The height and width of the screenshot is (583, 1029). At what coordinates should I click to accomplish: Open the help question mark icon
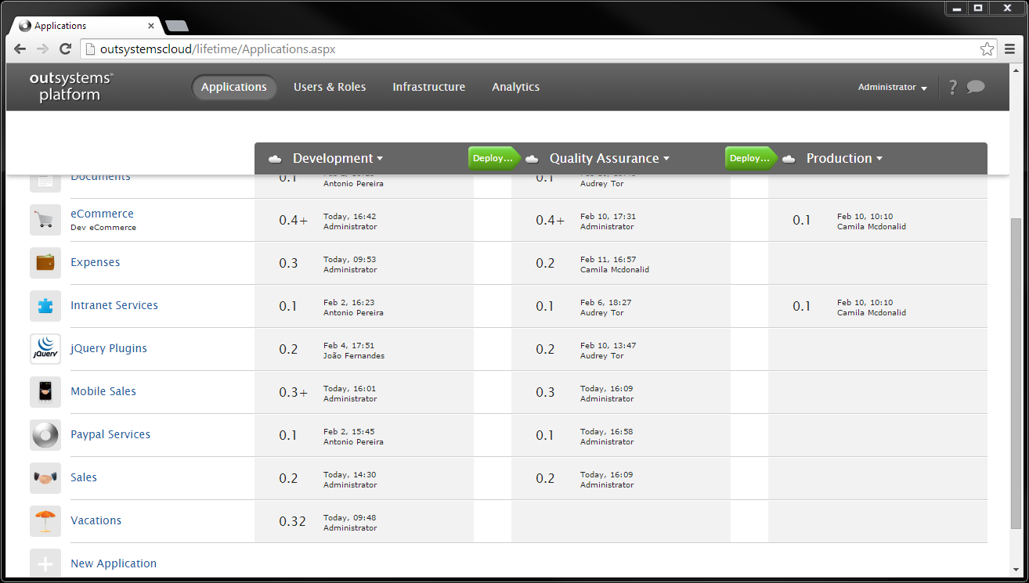click(x=952, y=88)
